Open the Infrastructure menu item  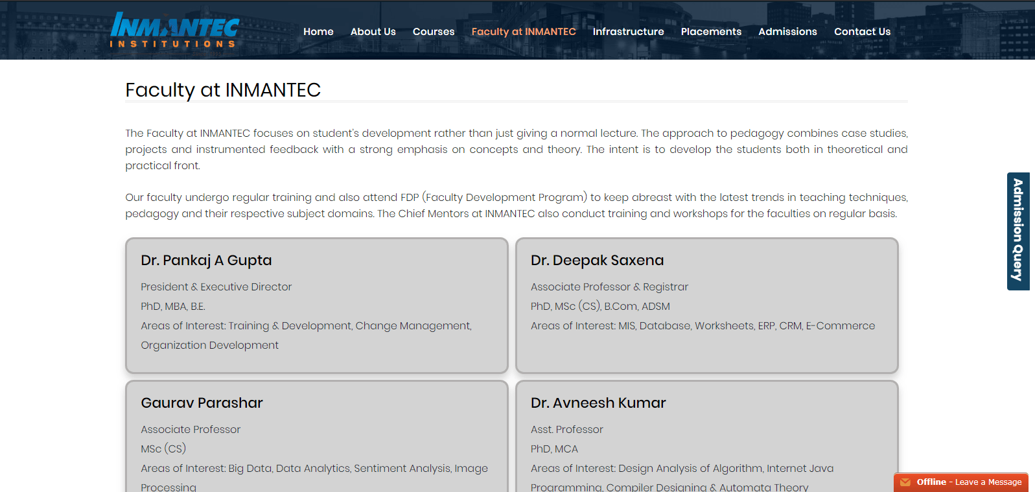tap(628, 32)
